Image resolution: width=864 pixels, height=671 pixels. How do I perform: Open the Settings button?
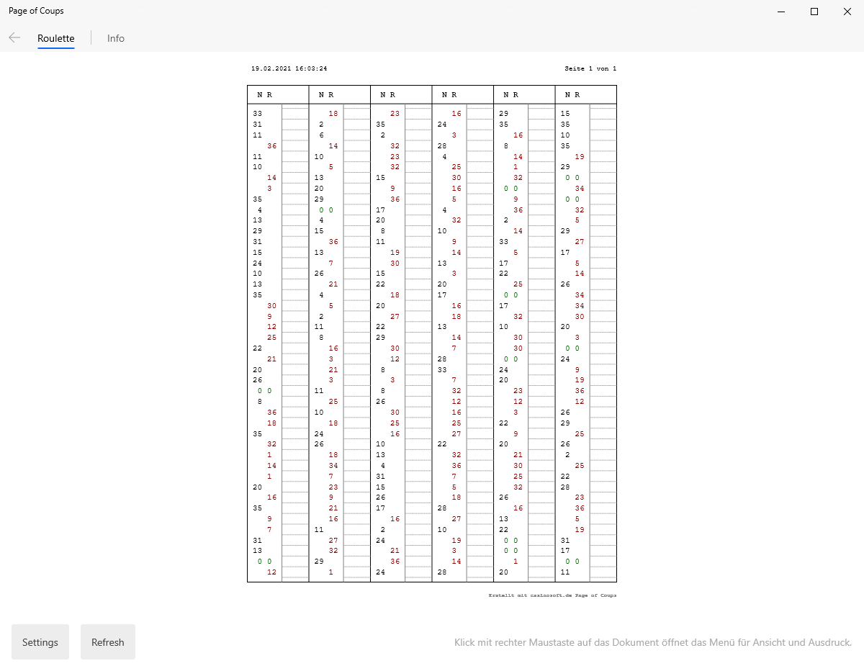click(40, 642)
